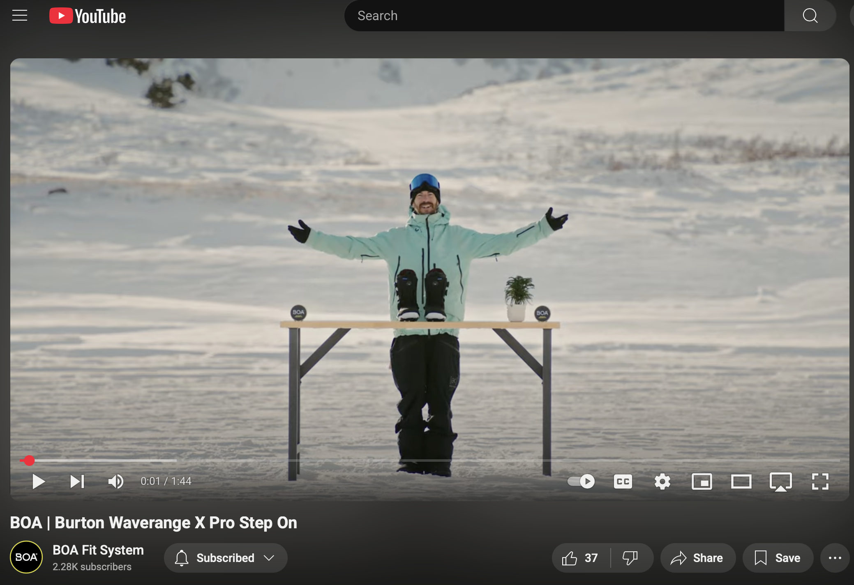854x585 pixels.
Task: Open the more actions ellipsis menu
Action: pos(835,558)
